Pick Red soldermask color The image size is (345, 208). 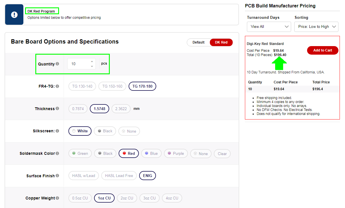[129, 153]
